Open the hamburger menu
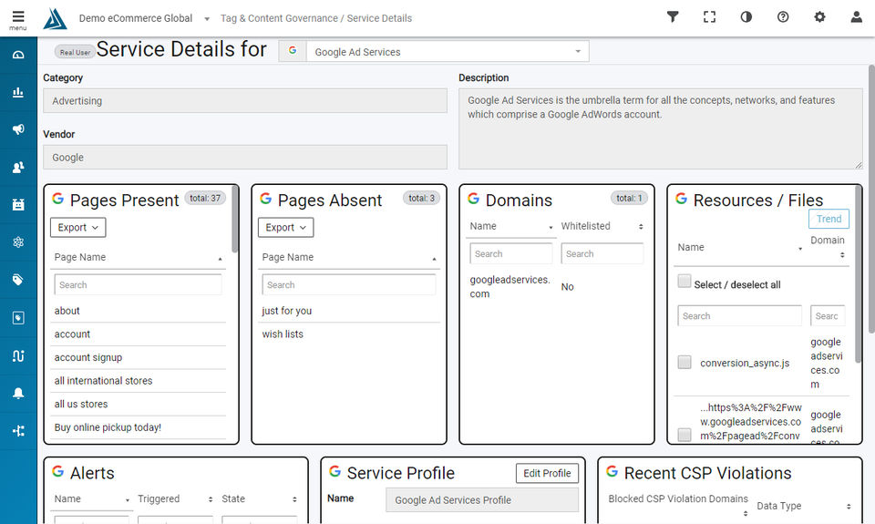Screen dimensions: 875x524 18,17
